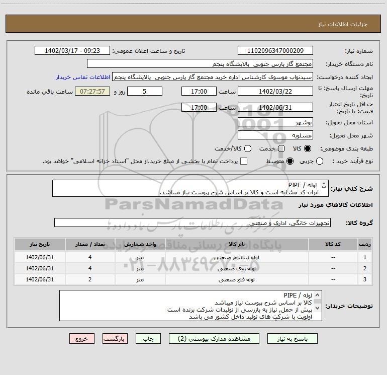
Task: Click the استان محل تحویل بوشهر field
Action: (275, 122)
